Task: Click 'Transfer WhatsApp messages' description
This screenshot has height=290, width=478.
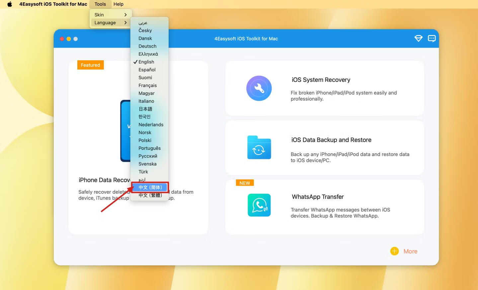Action: [x=340, y=213]
